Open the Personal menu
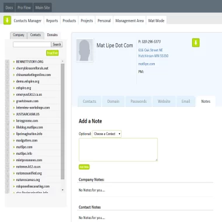 pos(104,20)
